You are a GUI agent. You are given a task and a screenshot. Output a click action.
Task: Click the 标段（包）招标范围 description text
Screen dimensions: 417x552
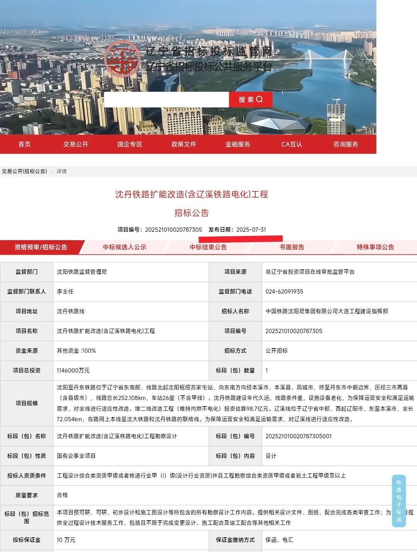pyautogui.click(x=235, y=518)
